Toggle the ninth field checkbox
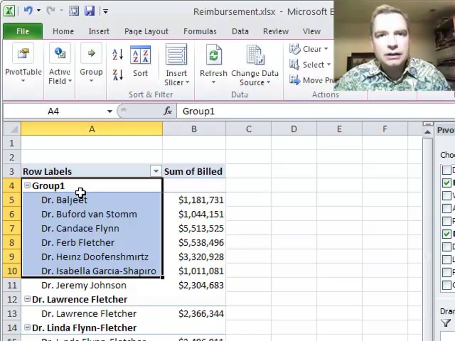 [x=446, y=272]
